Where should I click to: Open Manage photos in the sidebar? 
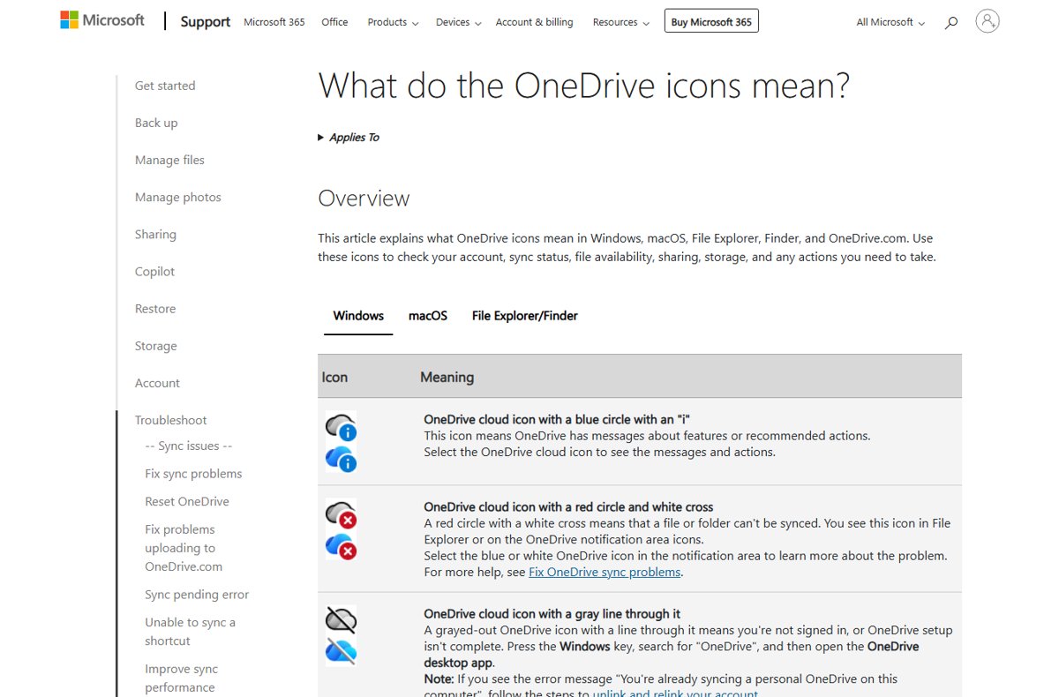coord(178,197)
